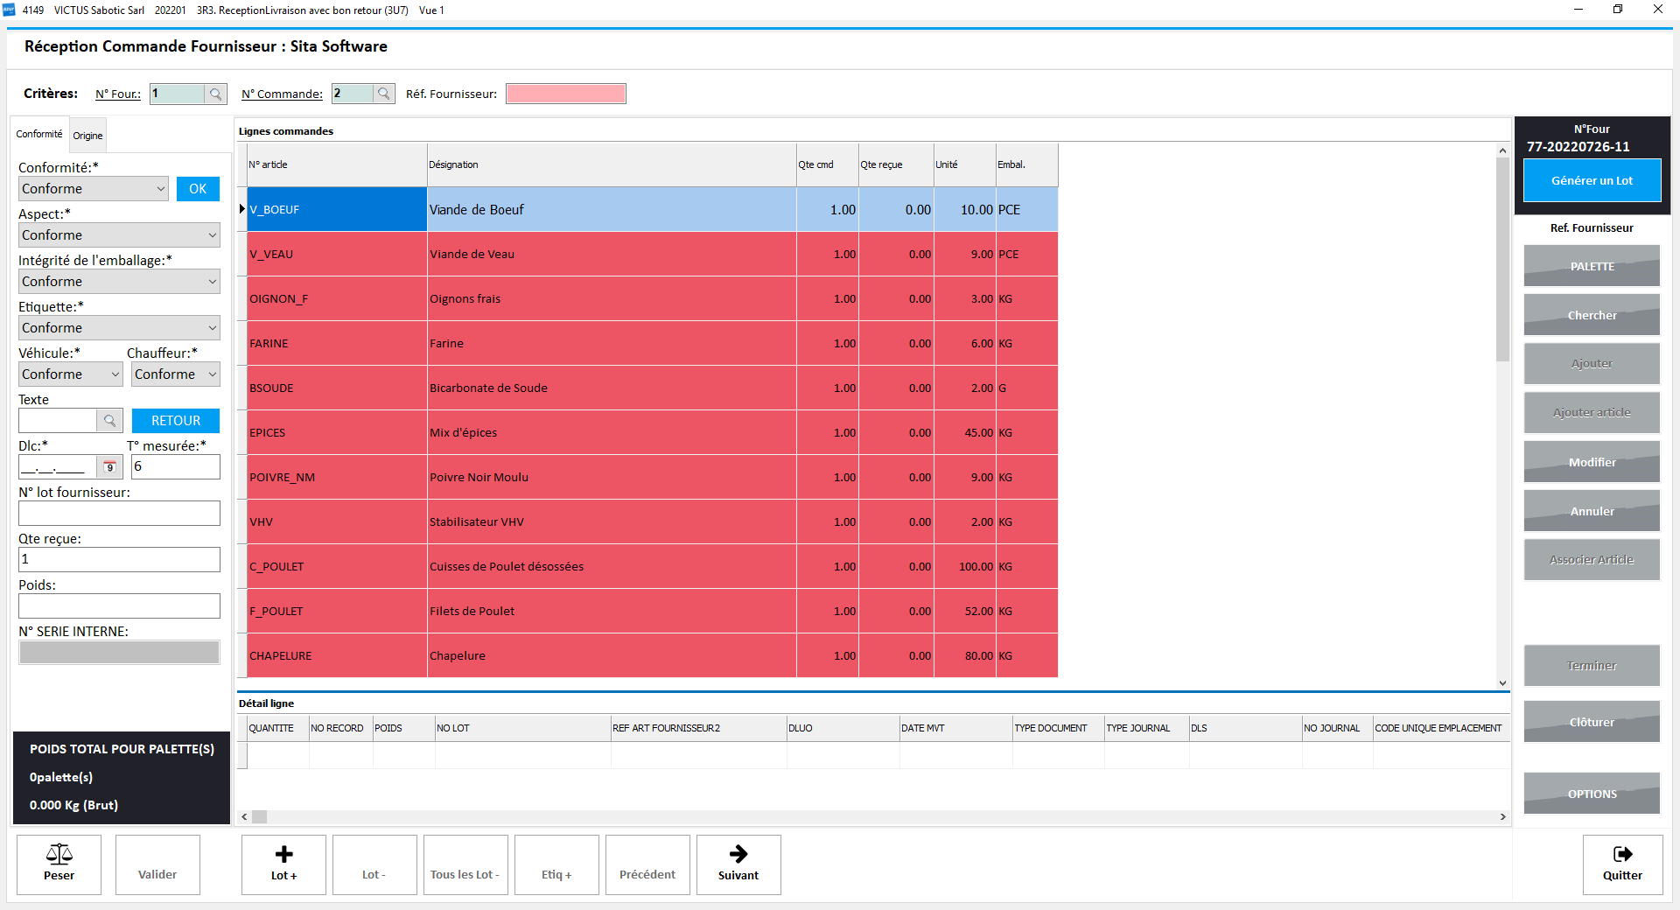Image resolution: width=1680 pixels, height=910 pixels.
Task: Open the Dlc calendar picker icon
Action: click(x=109, y=467)
